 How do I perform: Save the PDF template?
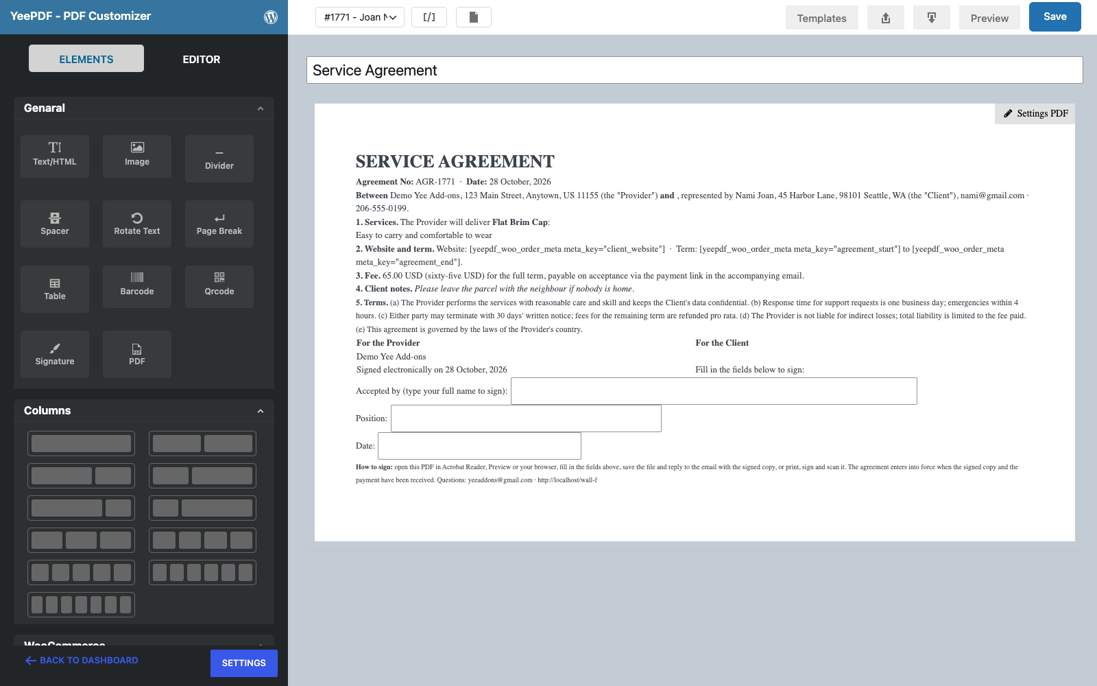(1055, 17)
